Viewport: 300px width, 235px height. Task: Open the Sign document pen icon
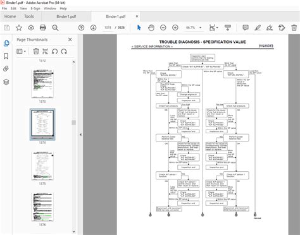coord(270,28)
